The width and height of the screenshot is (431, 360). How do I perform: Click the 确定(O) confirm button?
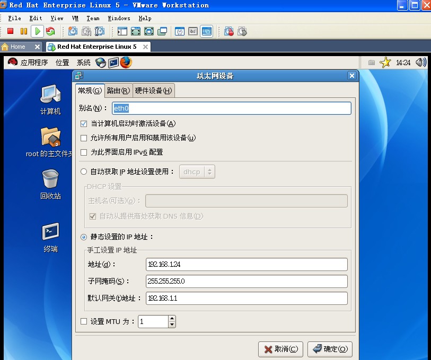pos(330,349)
